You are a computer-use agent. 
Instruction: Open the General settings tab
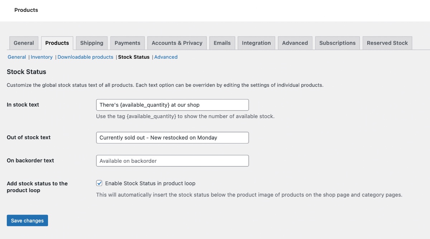(x=24, y=43)
